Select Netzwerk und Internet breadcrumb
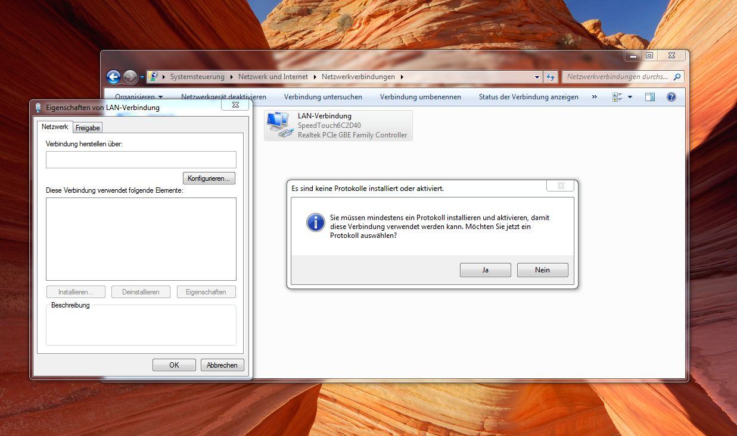 (273, 77)
